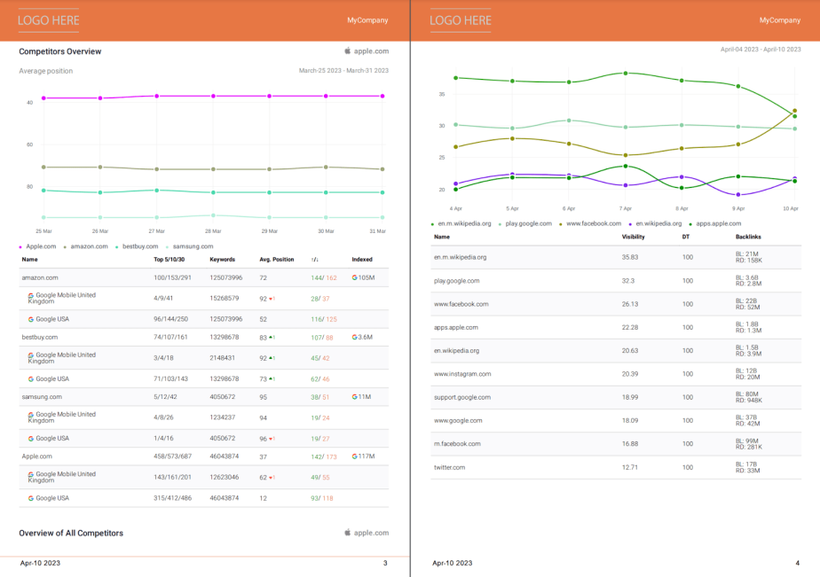Viewport: 820px width, 577px height.
Task: Click the visibility value 35.83
Action: pos(630,257)
